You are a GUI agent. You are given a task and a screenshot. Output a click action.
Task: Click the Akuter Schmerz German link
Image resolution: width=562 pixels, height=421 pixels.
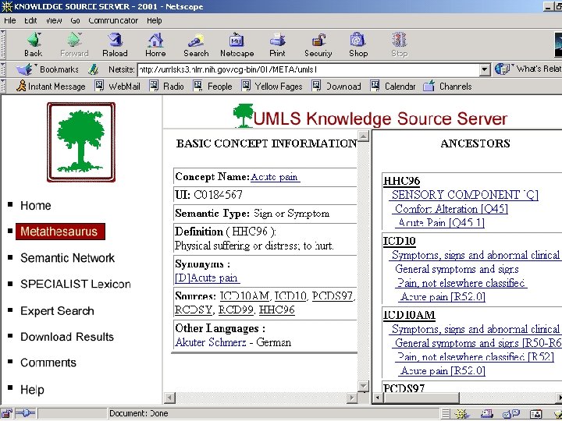coord(211,342)
